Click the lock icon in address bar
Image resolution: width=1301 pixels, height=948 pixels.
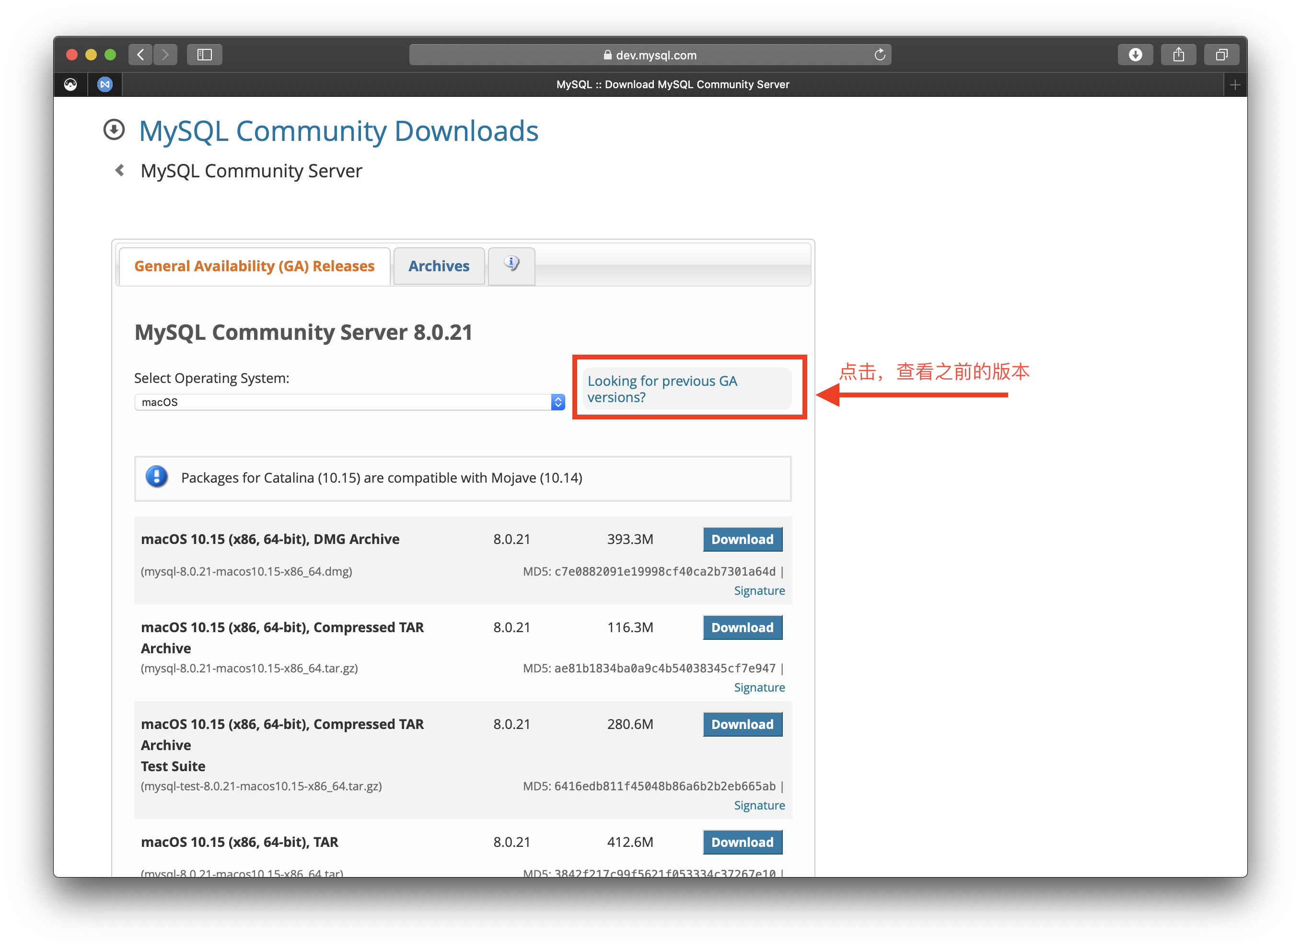[607, 55]
